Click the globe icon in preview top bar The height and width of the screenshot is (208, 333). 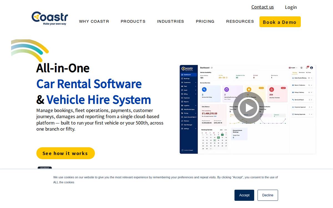(301, 68)
